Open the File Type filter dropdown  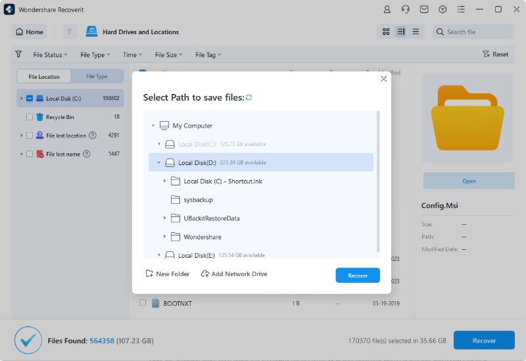click(x=95, y=55)
